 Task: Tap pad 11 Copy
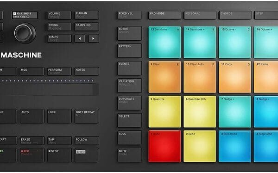point(235,77)
